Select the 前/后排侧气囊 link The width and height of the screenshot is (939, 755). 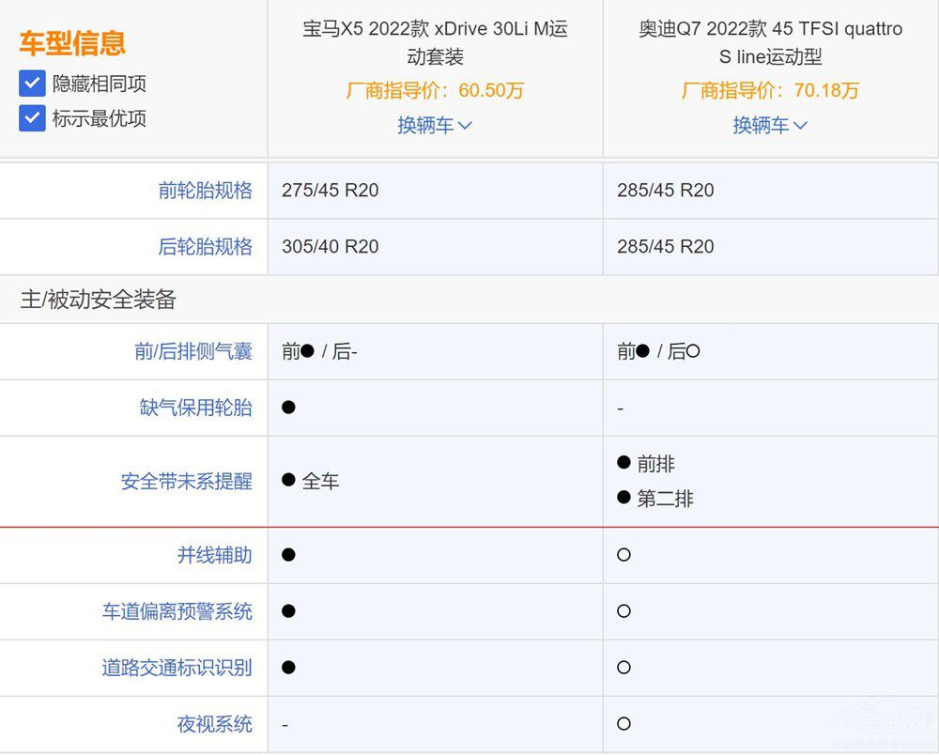(x=192, y=350)
